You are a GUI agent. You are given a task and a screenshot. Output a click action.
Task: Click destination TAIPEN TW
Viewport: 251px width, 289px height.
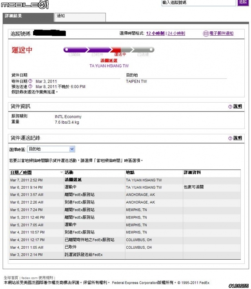point(136,81)
